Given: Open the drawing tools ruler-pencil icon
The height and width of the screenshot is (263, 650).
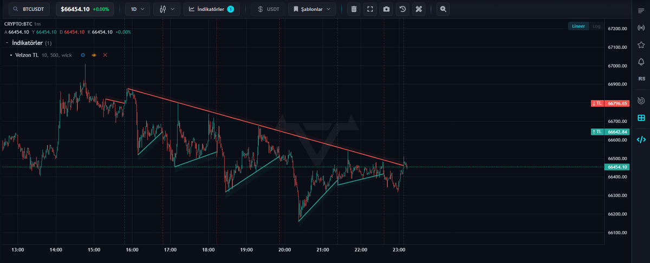Looking at the screenshot, I should pyautogui.click(x=419, y=9).
